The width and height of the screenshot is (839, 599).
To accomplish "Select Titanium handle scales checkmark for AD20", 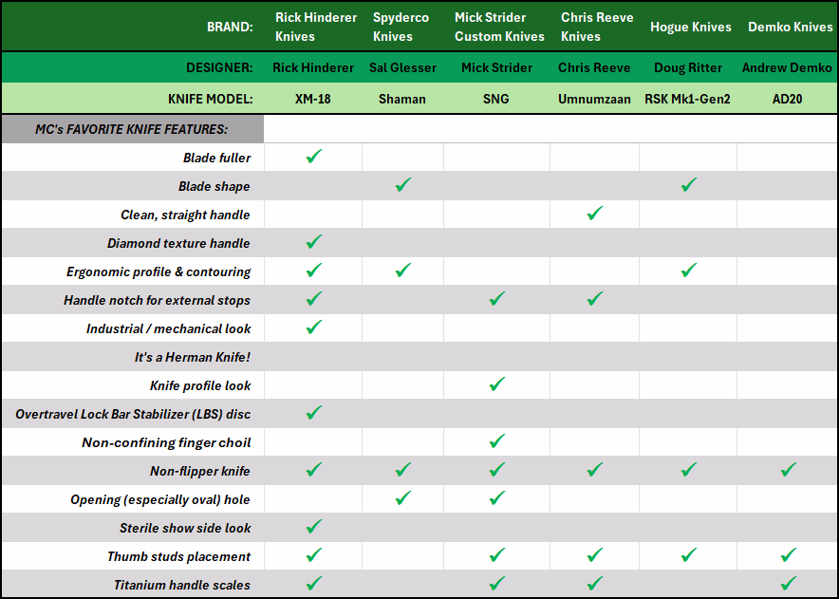I will (788, 584).
